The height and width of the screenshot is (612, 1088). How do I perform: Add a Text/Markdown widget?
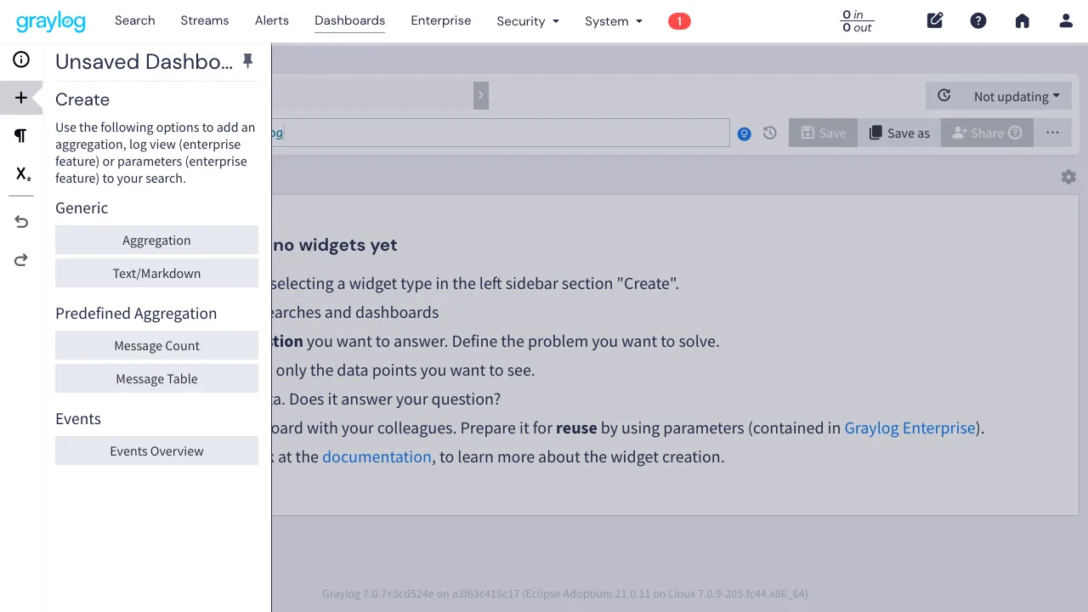156,273
